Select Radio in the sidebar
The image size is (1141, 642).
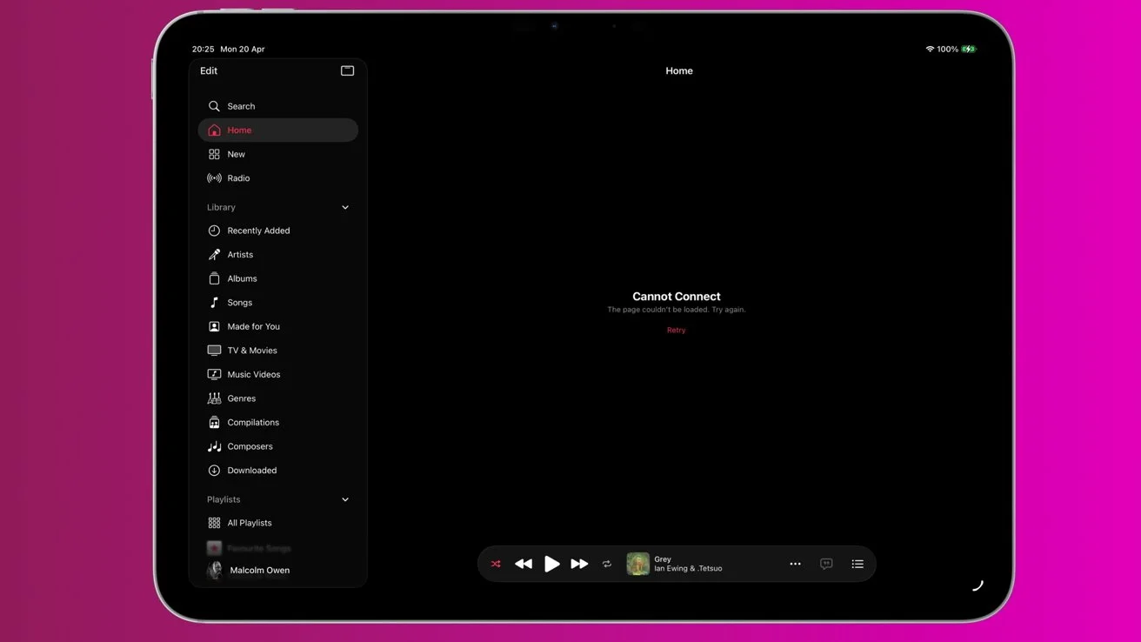[237, 177]
